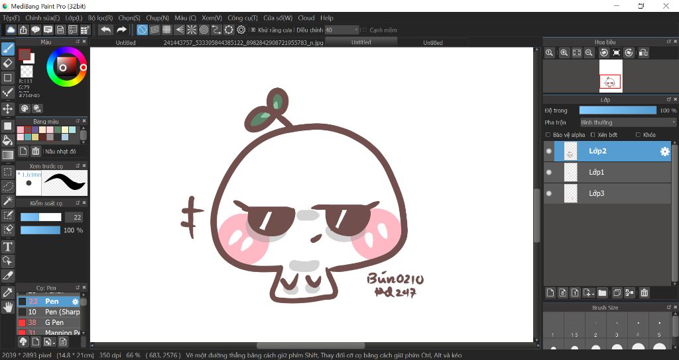Screen dimensions: 679x360
Task: Delete layer with trash icon in layer panel
Action: (645, 293)
